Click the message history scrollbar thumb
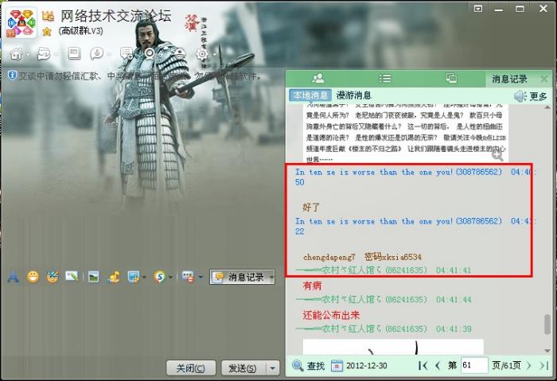Viewport: 557px width, 381px height. [x=547, y=325]
